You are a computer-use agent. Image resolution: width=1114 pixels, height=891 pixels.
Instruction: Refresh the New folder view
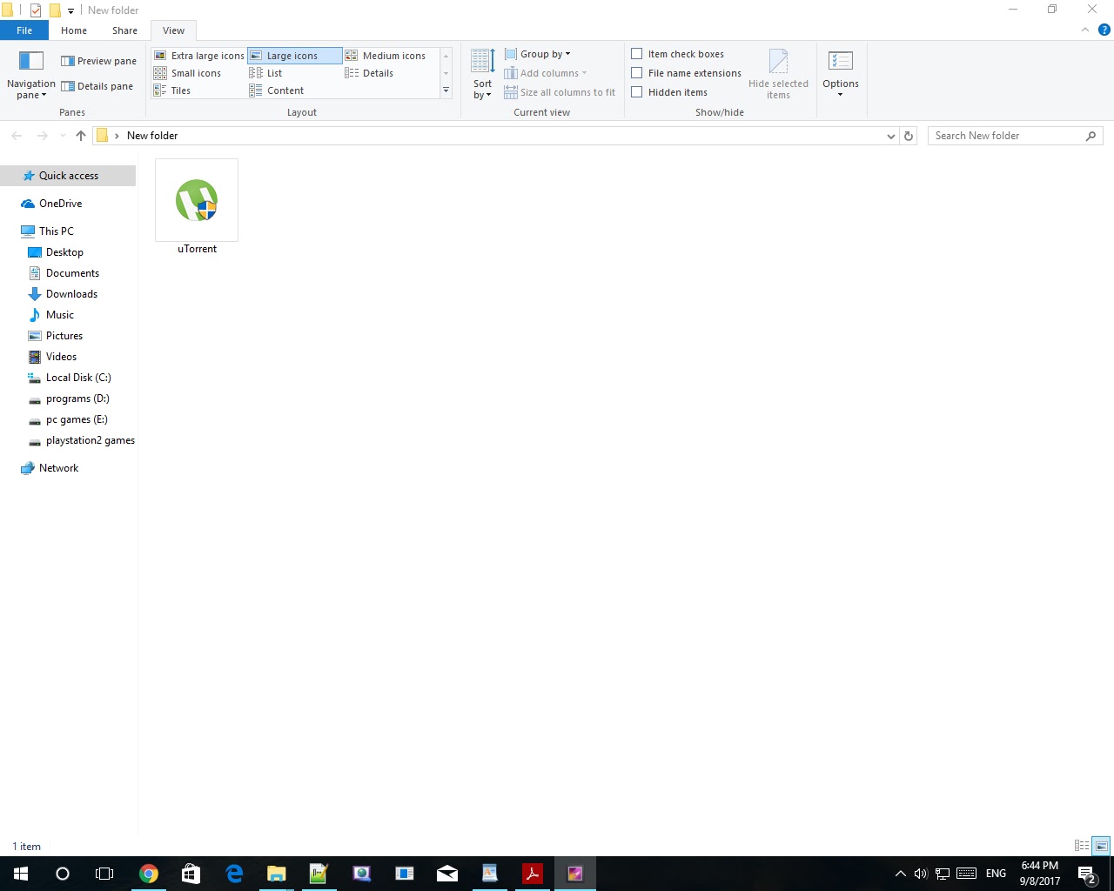[x=909, y=136]
